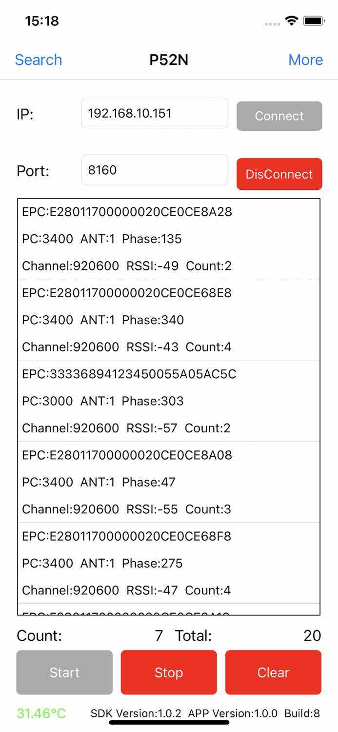
Task: Edit the Port number field
Action: coord(154,170)
